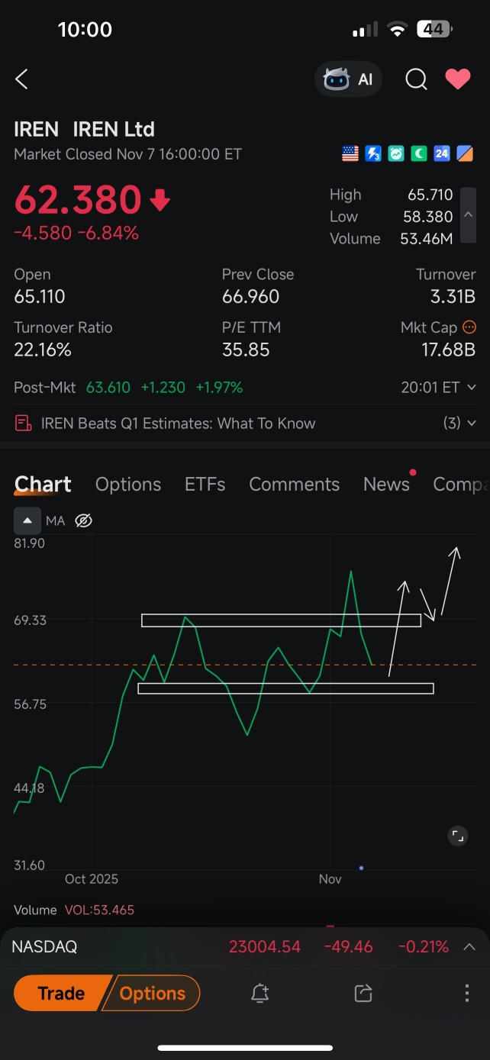Tap the price alert bell icon
Image resolution: width=490 pixels, height=1060 pixels.
point(260,993)
